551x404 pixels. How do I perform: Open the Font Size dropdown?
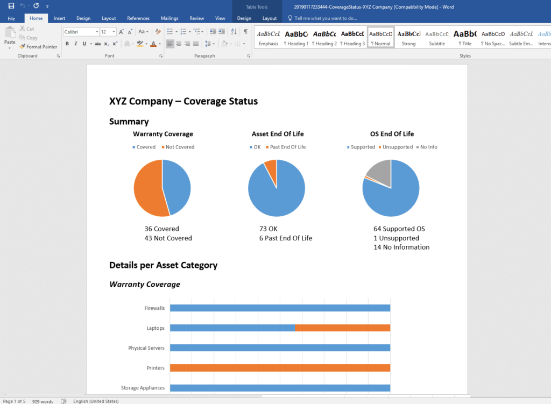[x=114, y=31]
